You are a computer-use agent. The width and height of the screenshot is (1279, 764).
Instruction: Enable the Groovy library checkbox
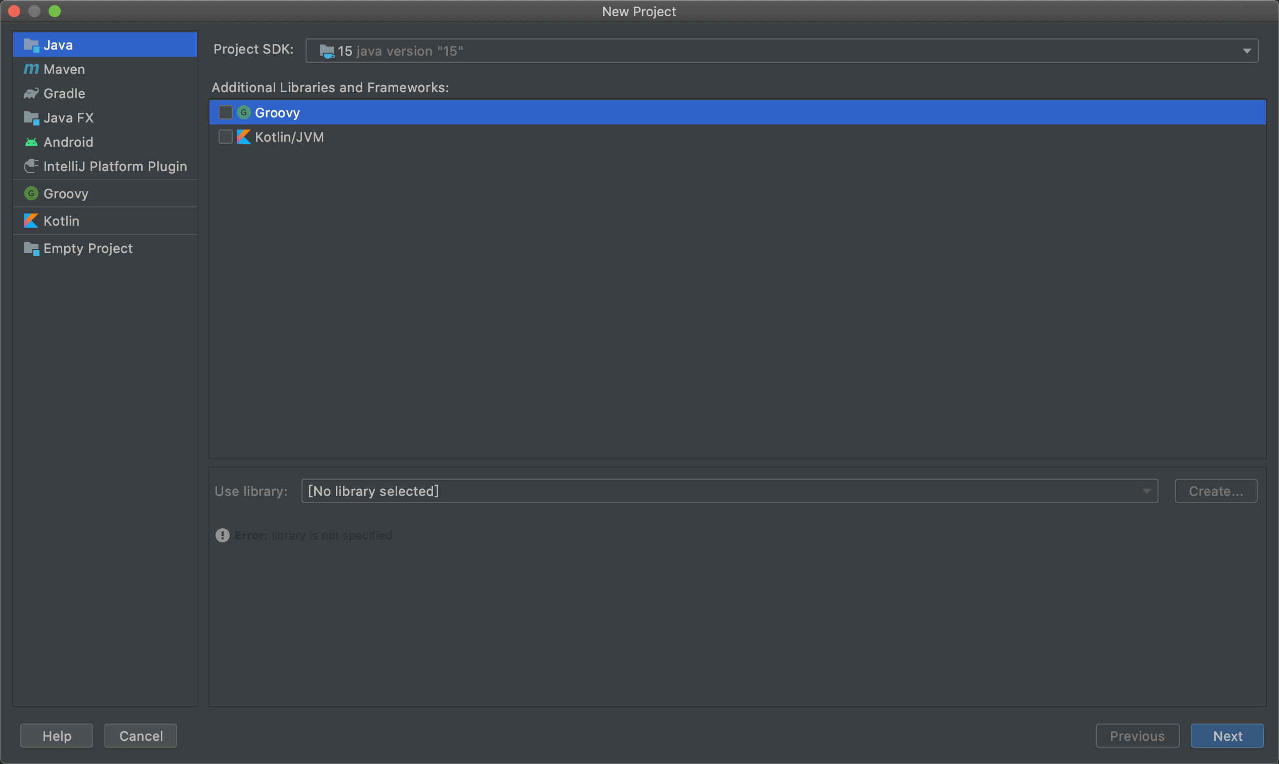(226, 112)
